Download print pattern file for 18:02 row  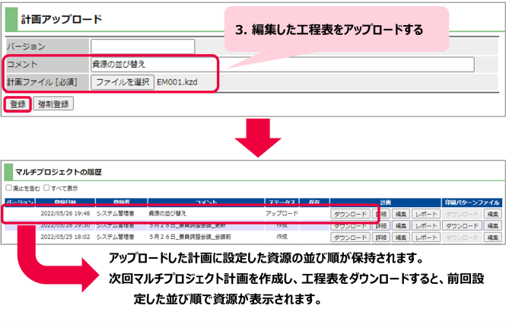pos(462,237)
